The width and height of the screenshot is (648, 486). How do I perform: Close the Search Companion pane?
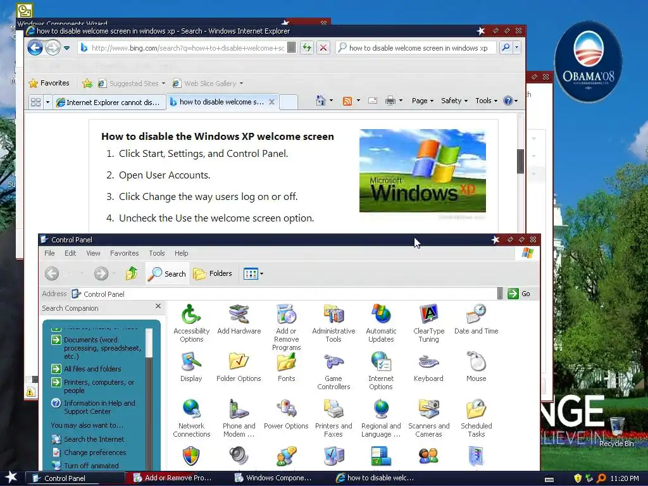[158, 306]
